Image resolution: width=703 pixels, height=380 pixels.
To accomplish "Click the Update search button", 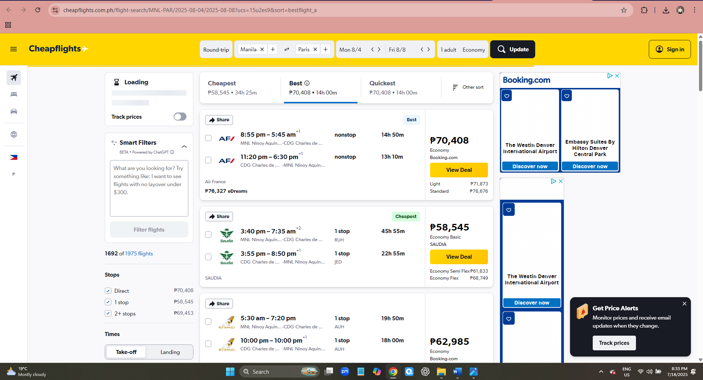I will (x=513, y=49).
